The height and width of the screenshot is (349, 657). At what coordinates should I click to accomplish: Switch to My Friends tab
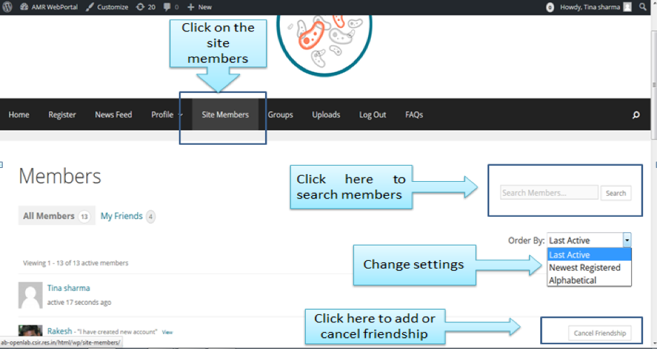click(x=122, y=216)
